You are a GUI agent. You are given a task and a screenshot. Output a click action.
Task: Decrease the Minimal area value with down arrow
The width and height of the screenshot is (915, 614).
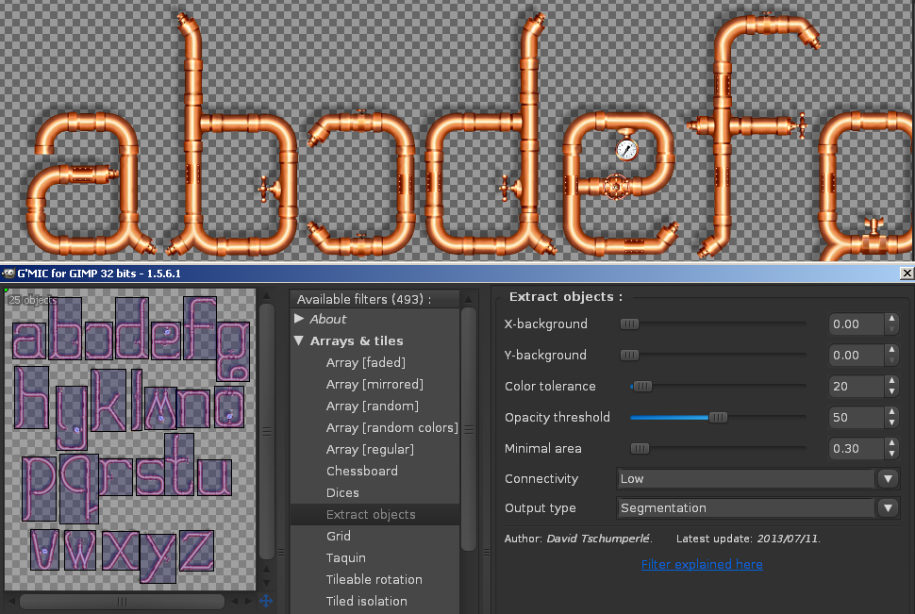tap(891, 454)
